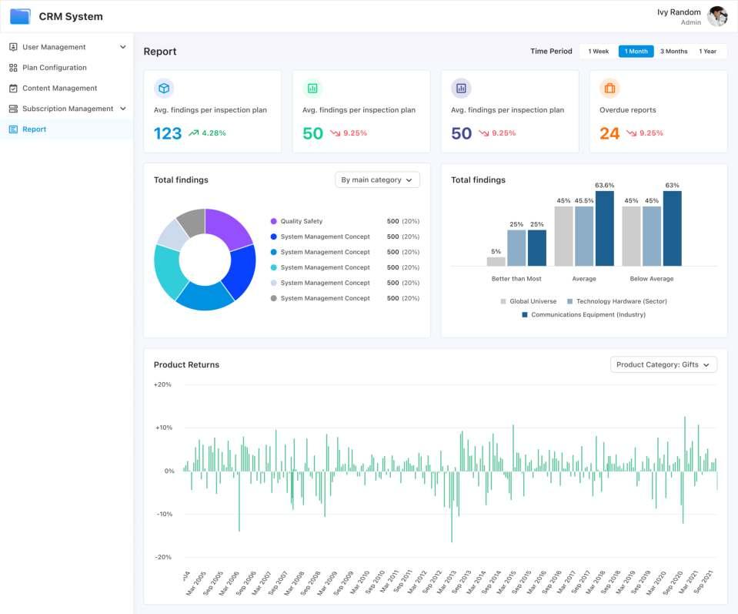This screenshot has height=614, width=738.
Task: Open the Report sidebar item
Action: tap(66, 129)
